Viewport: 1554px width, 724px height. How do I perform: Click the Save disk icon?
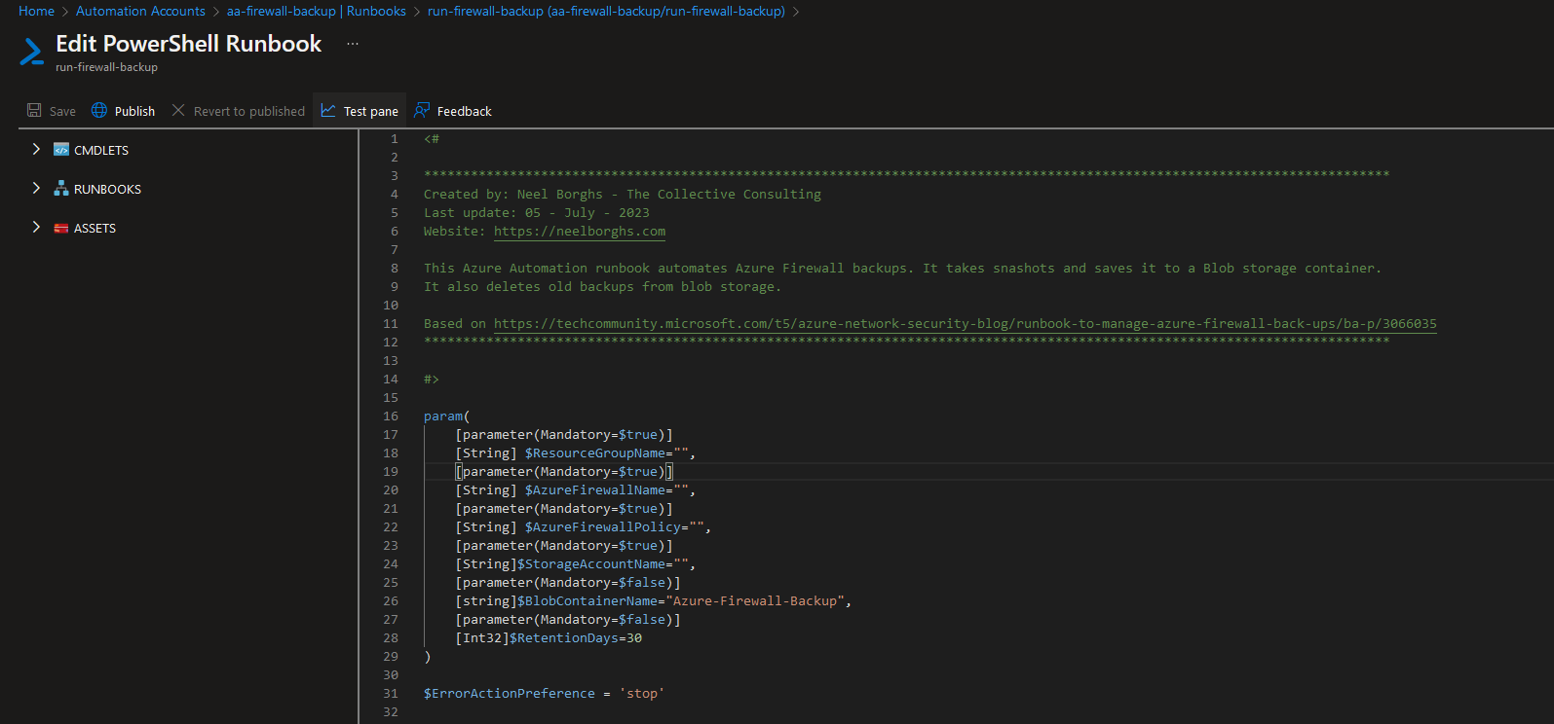(x=34, y=110)
